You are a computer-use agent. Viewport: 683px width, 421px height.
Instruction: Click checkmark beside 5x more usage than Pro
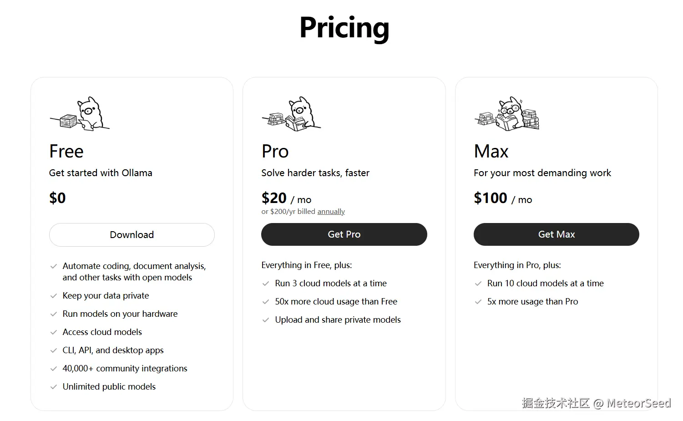[x=478, y=302]
